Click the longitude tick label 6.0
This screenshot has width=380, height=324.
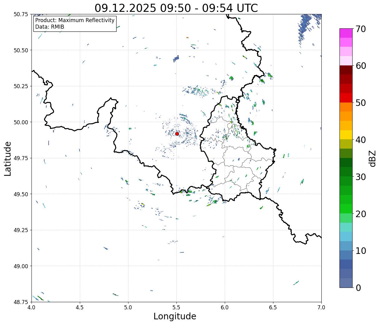click(225, 307)
